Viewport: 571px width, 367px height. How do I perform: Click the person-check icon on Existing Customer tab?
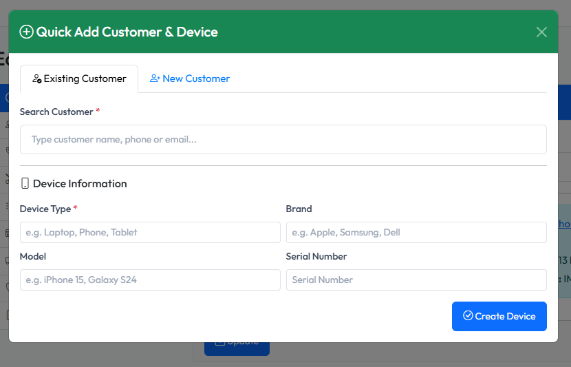click(x=37, y=79)
